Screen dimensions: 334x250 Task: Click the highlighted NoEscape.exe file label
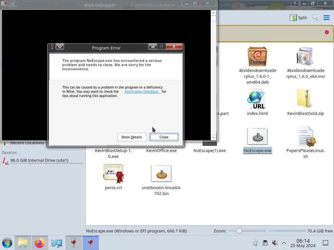point(258,150)
